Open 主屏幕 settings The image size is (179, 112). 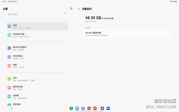[37, 97]
